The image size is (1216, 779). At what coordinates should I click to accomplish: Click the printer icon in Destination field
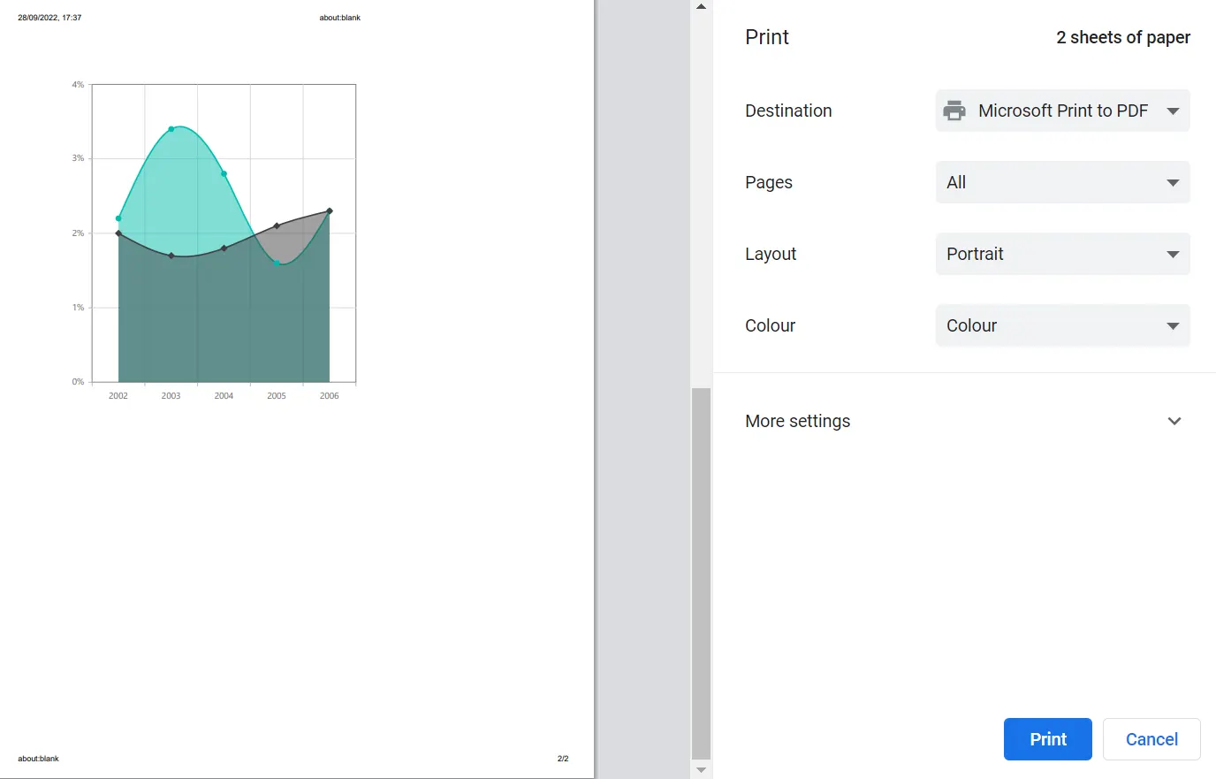tap(954, 111)
